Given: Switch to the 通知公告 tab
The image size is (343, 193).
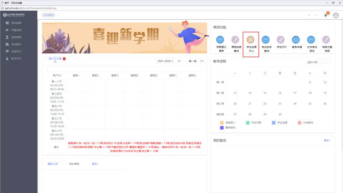Looking at the screenshot, I should click(53, 164).
